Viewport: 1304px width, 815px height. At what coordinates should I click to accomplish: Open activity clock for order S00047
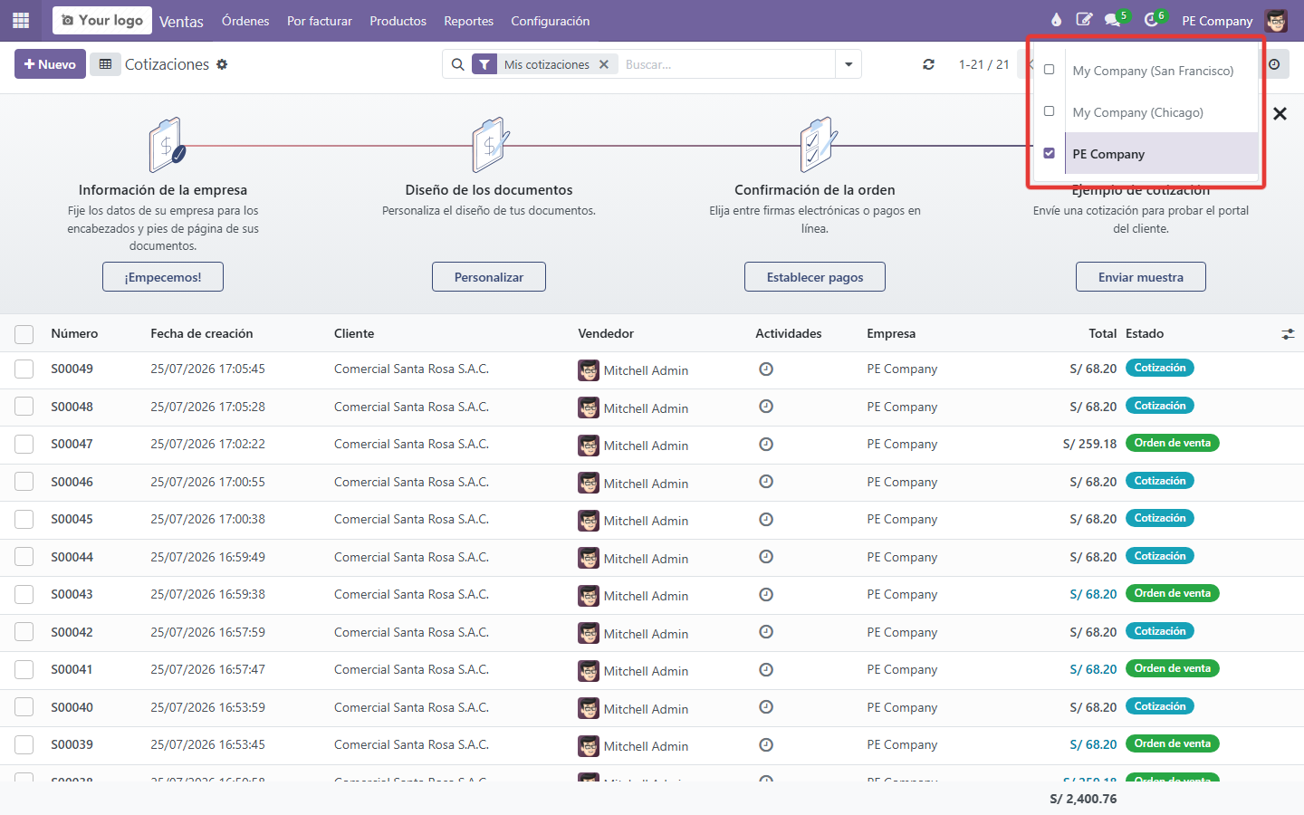click(x=766, y=445)
